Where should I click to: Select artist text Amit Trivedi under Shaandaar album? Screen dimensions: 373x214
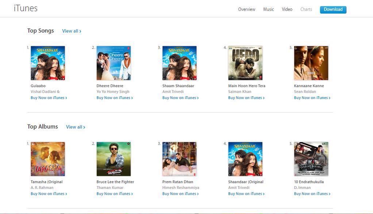coord(239,188)
